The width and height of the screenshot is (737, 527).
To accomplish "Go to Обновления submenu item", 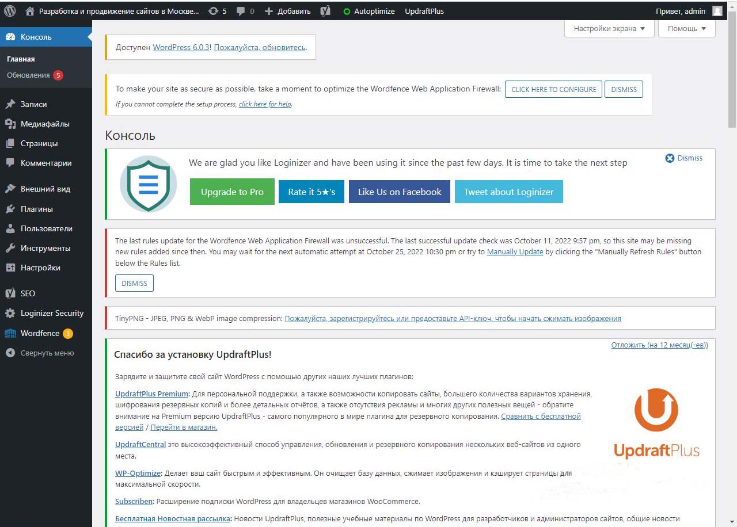I will pos(28,75).
